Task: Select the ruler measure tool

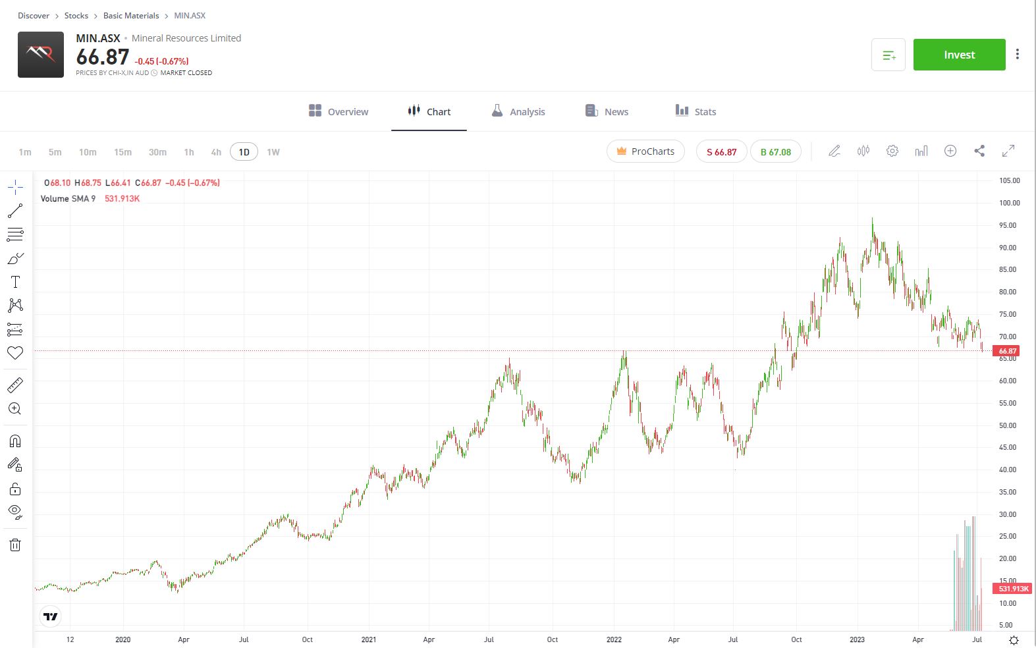Action: [15, 385]
